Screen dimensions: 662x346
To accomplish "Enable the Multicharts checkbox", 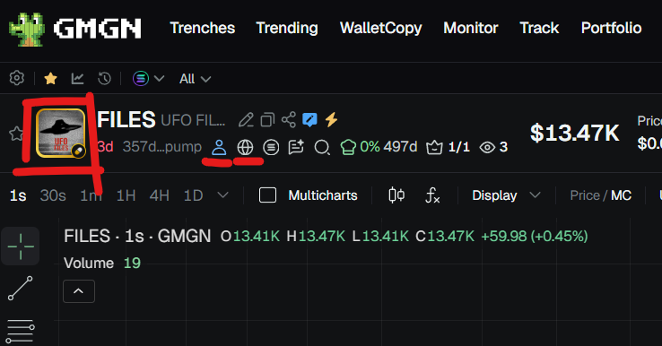I will pyautogui.click(x=267, y=195).
